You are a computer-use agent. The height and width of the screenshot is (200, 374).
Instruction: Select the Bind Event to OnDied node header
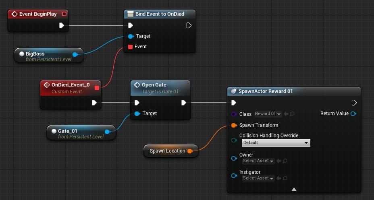160,14
